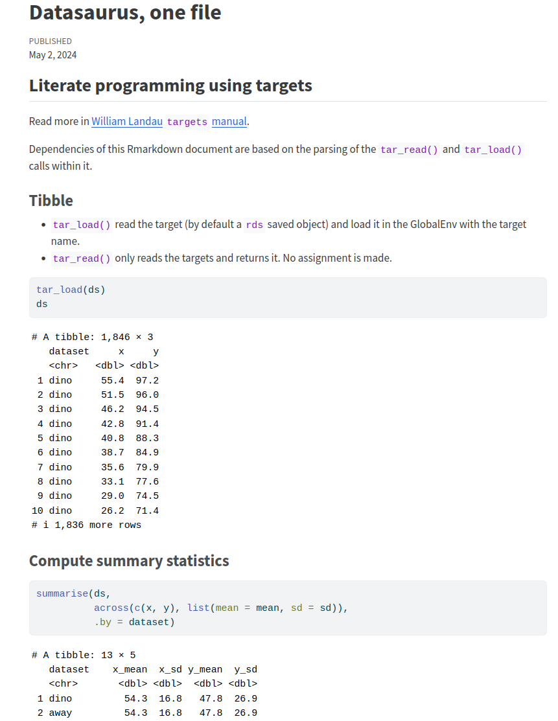Click the '1,836 more rows' output line

click(x=86, y=525)
